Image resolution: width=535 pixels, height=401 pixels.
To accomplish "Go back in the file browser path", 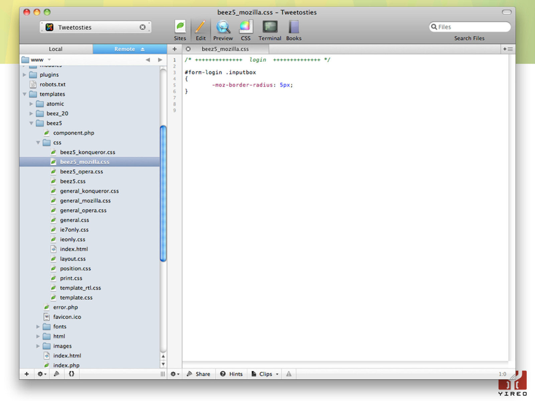I will click(148, 60).
